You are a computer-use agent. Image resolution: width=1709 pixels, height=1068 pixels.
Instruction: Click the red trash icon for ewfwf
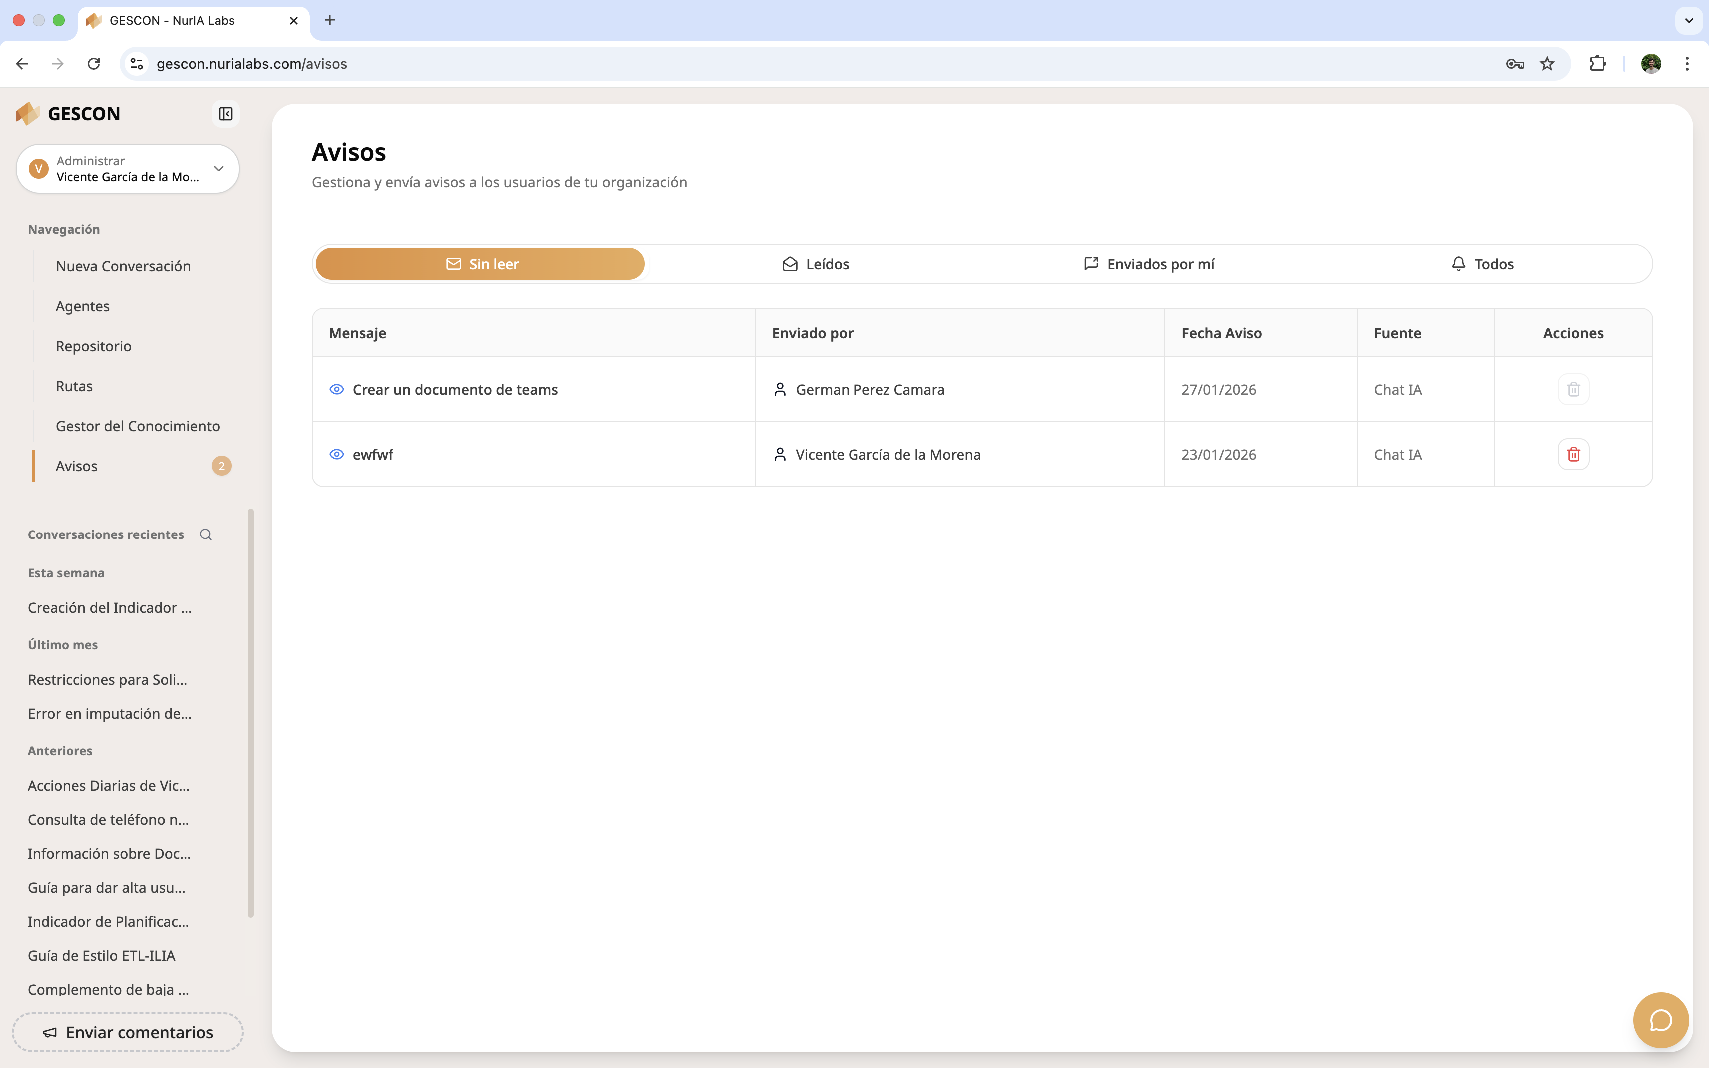pos(1573,454)
